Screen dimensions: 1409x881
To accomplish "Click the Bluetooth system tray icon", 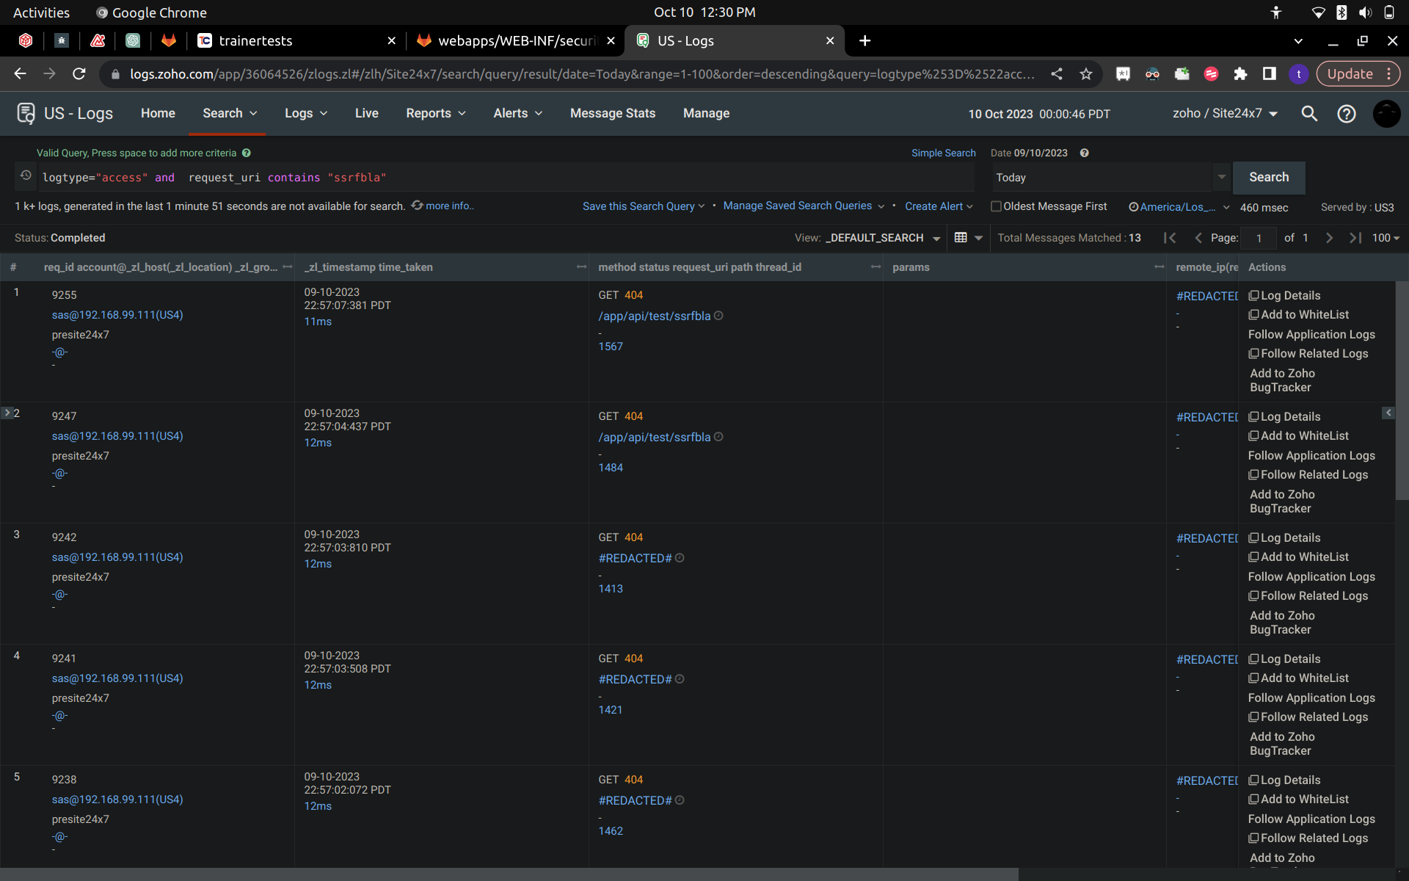I will pyautogui.click(x=1341, y=12).
